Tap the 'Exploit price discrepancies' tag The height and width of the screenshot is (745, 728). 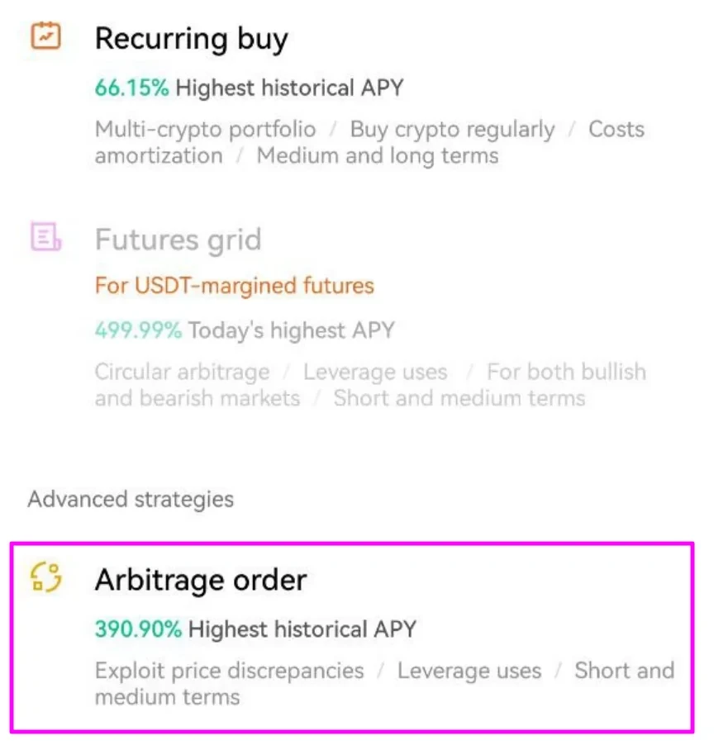point(229,670)
